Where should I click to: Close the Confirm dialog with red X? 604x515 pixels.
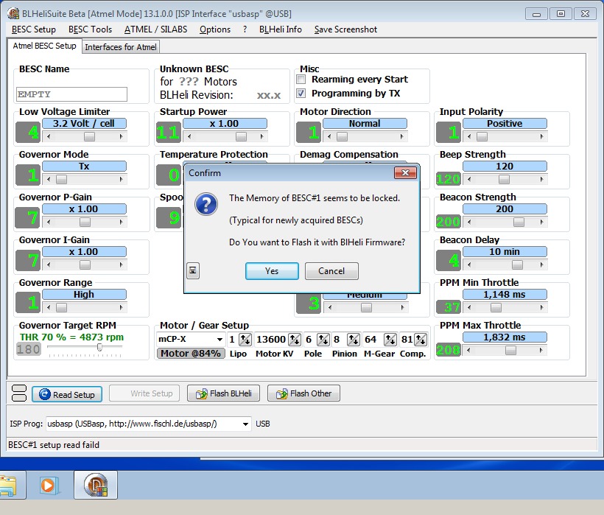(x=405, y=172)
